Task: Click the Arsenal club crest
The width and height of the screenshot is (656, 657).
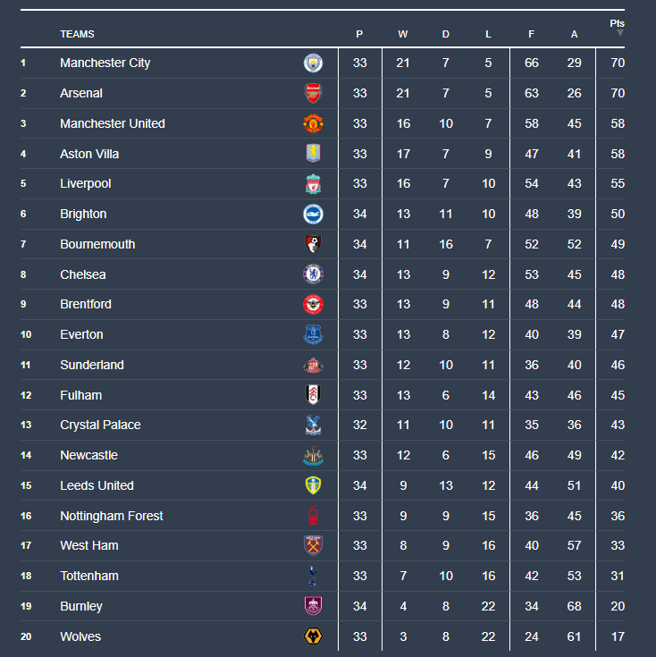Action: click(x=313, y=93)
